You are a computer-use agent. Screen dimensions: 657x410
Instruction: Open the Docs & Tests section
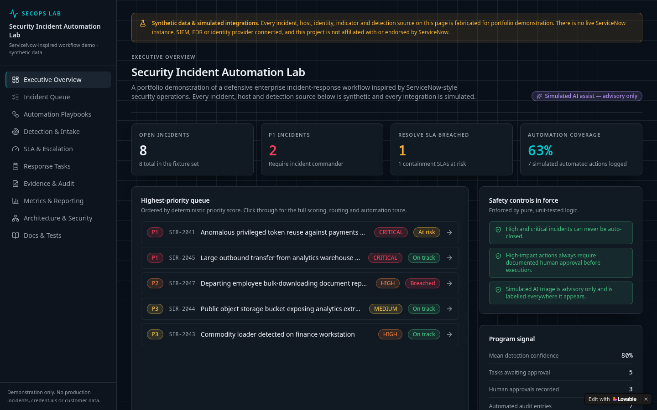[x=58, y=236]
